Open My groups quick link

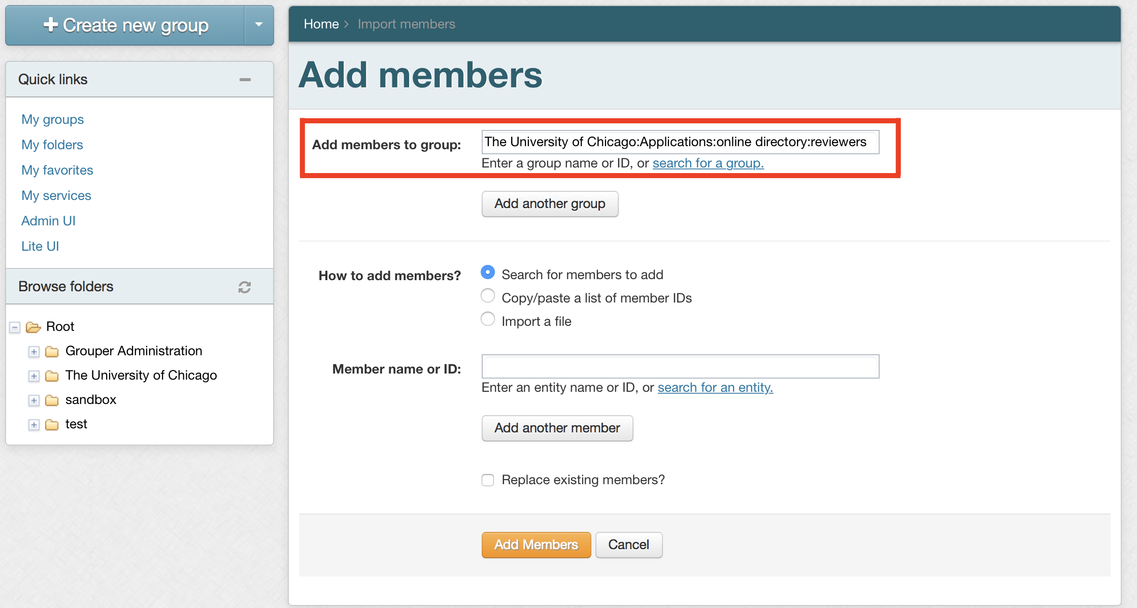52,119
